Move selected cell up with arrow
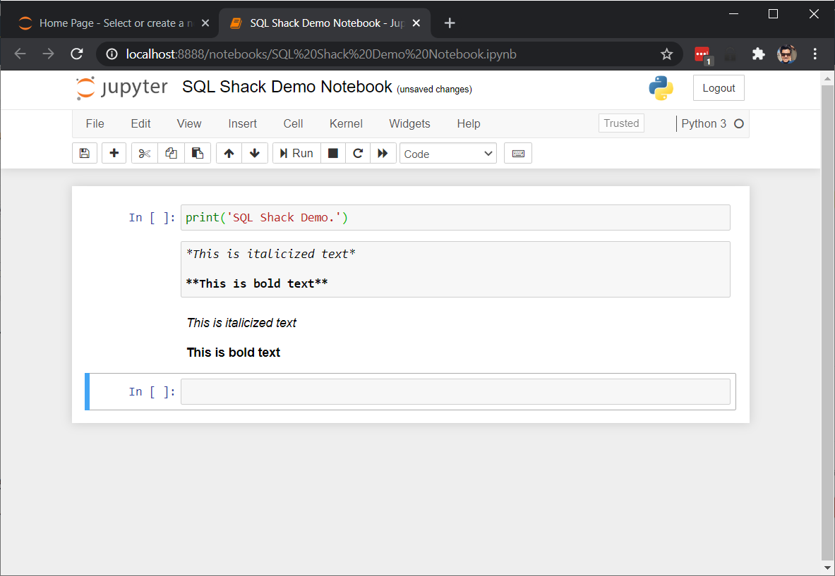This screenshot has height=576, width=835. (x=229, y=154)
